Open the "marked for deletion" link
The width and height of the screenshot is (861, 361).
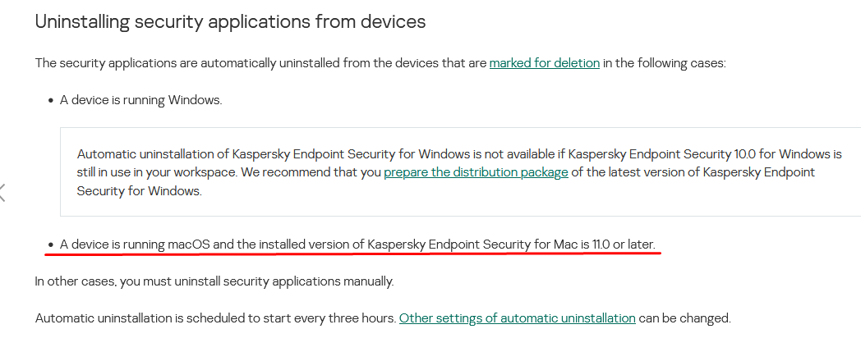pyautogui.click(x=544, y=63)
